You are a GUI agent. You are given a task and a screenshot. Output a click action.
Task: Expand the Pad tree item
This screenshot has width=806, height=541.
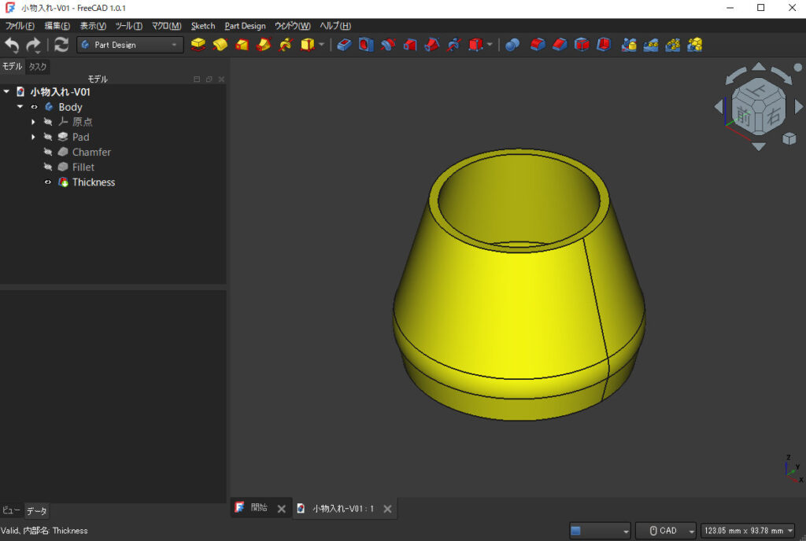(33, 137)
